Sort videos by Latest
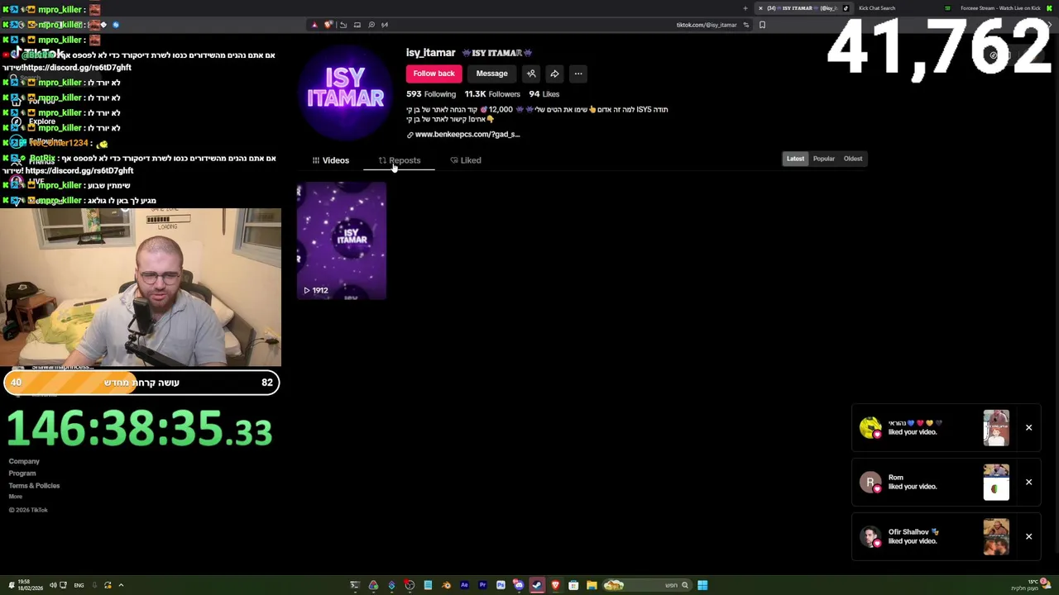Screen dimensions: 1059x595 (795, 159)
